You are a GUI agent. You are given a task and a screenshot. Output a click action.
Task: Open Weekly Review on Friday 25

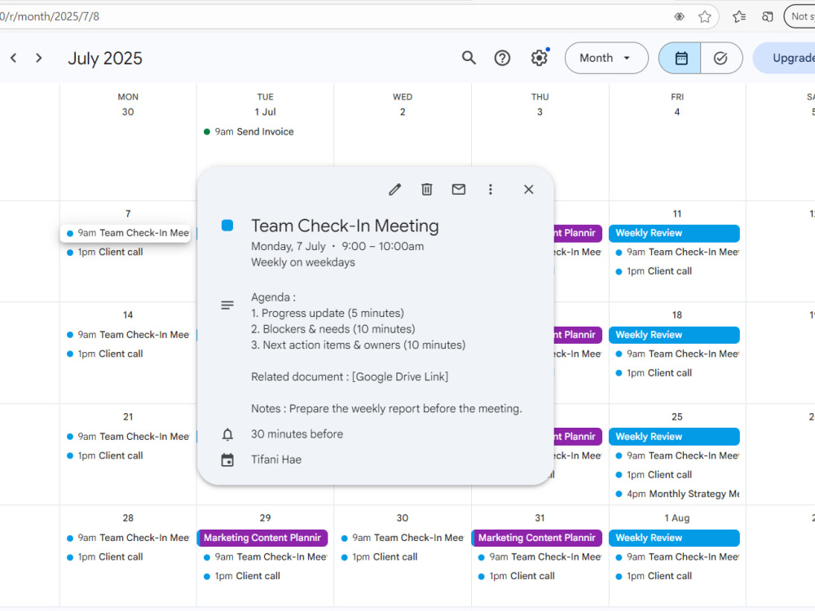point(674,437)
